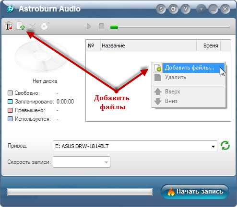
Task: Refresh the drive list with green arrows
Action: pyautogui.click(x=225, y=146)
